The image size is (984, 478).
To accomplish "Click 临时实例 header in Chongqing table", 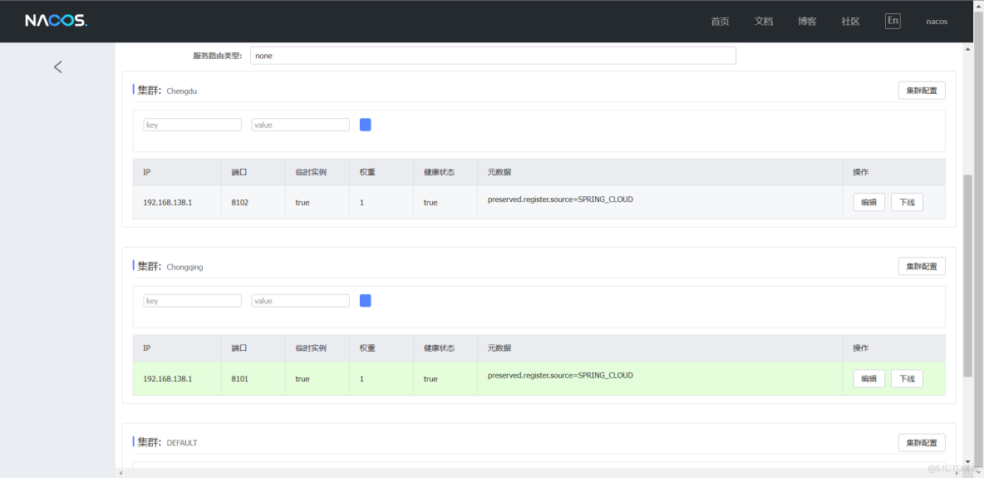I will (x=311, y=348).
